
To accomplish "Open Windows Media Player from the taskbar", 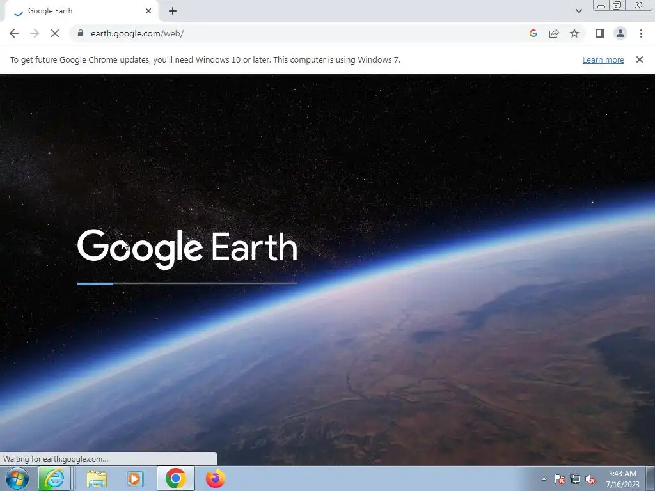I will tap(135, 478).
